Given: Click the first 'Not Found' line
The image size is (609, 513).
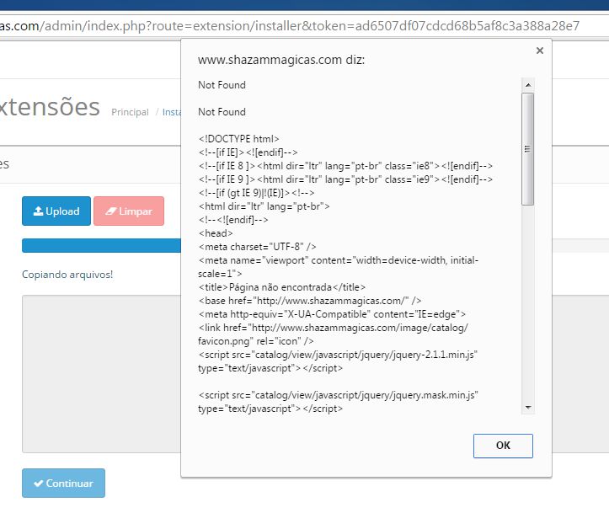Looking at the screenshot, I should click(x=222, y=85).
